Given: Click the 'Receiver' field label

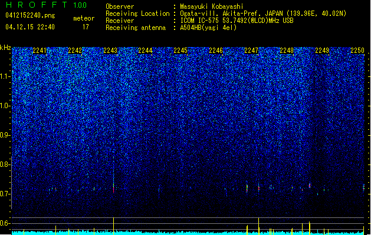Looking at the screenshot, I should pyautogui.click(x=120, y=21).
